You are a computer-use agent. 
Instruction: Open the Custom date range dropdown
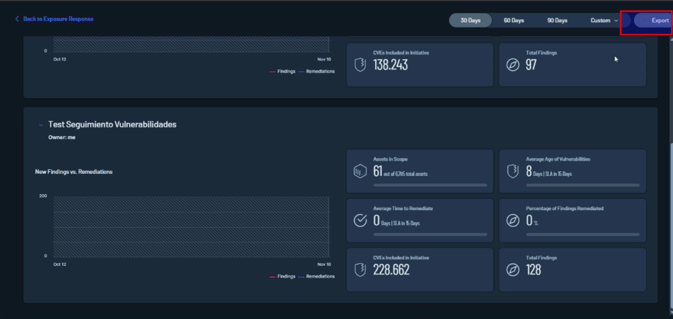pos(604,20)
